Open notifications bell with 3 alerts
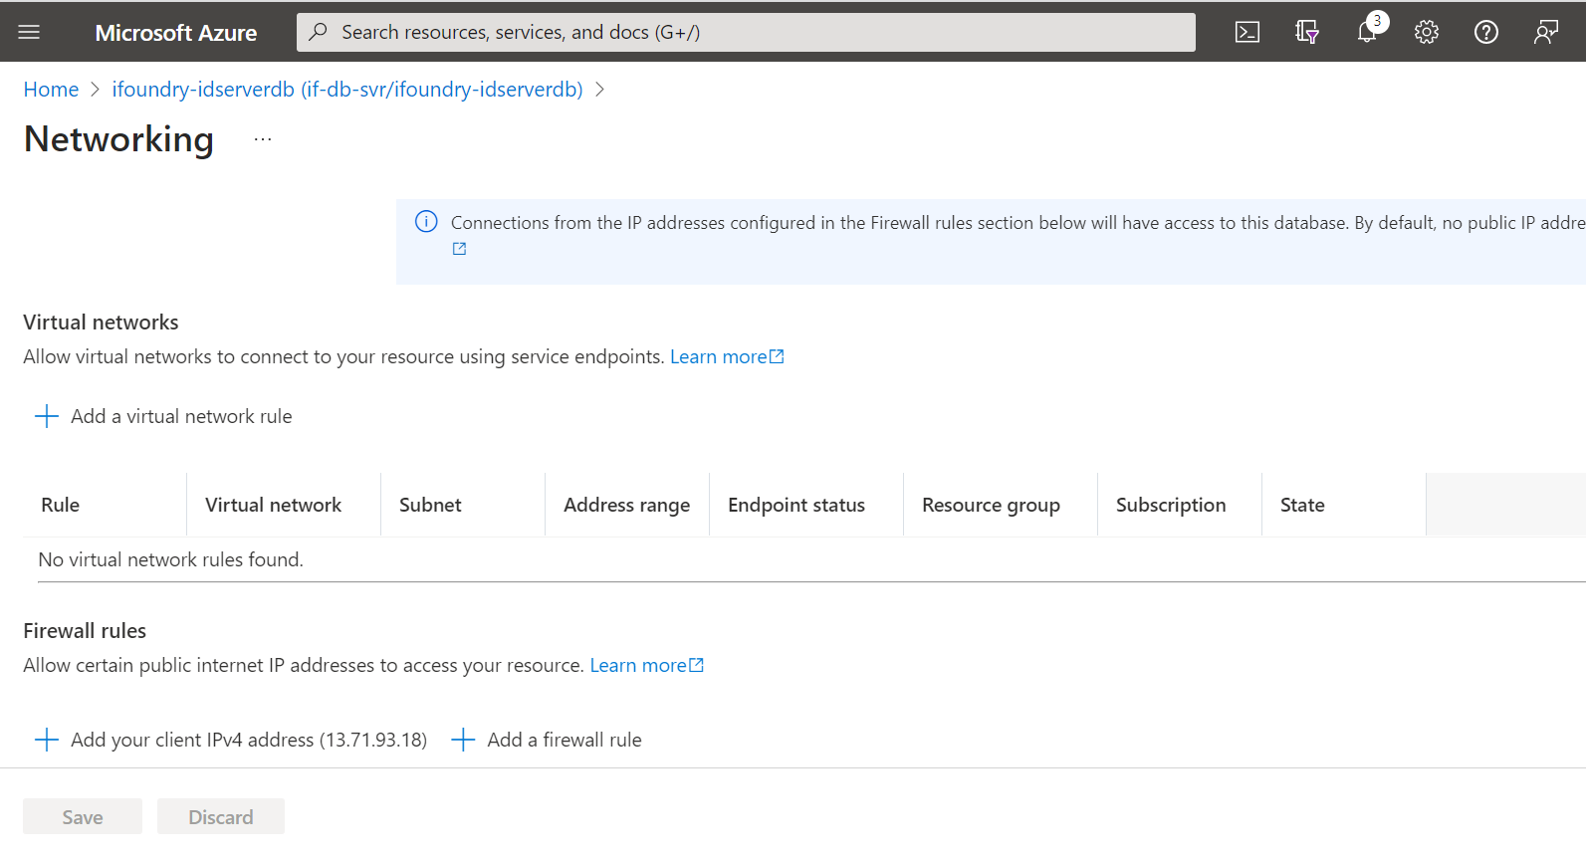The width and height of the screenshot is (1586, 863). click(x=1369, y=30)
